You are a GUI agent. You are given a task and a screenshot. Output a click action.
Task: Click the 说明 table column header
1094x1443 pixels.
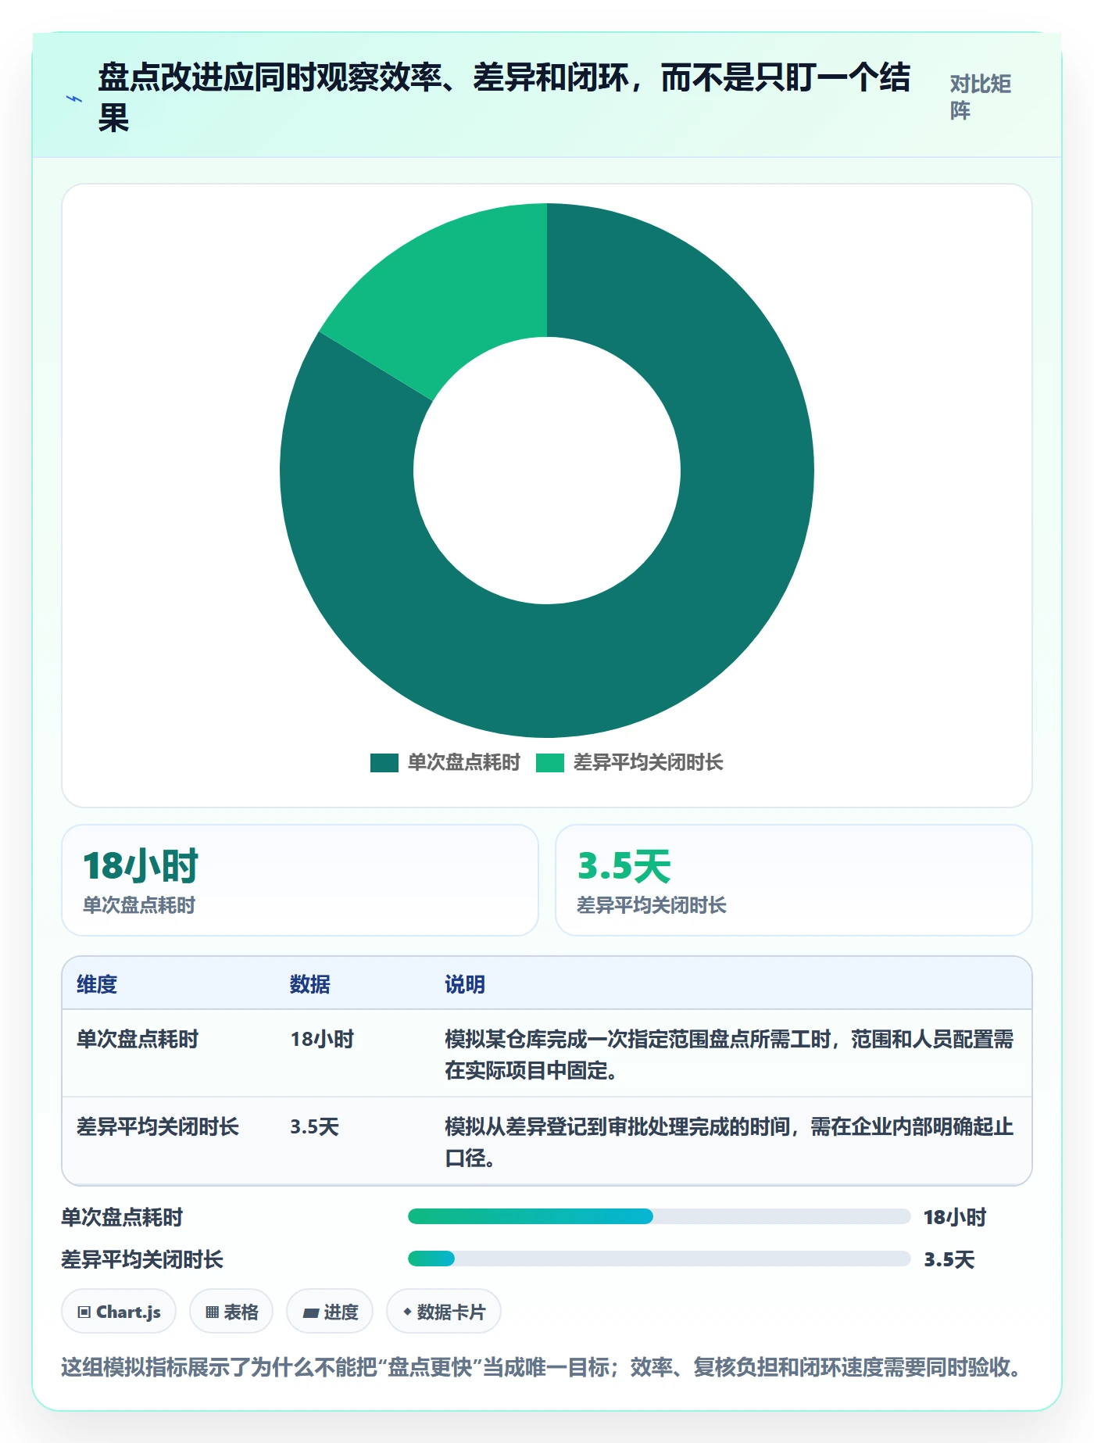tap(465, 984)
